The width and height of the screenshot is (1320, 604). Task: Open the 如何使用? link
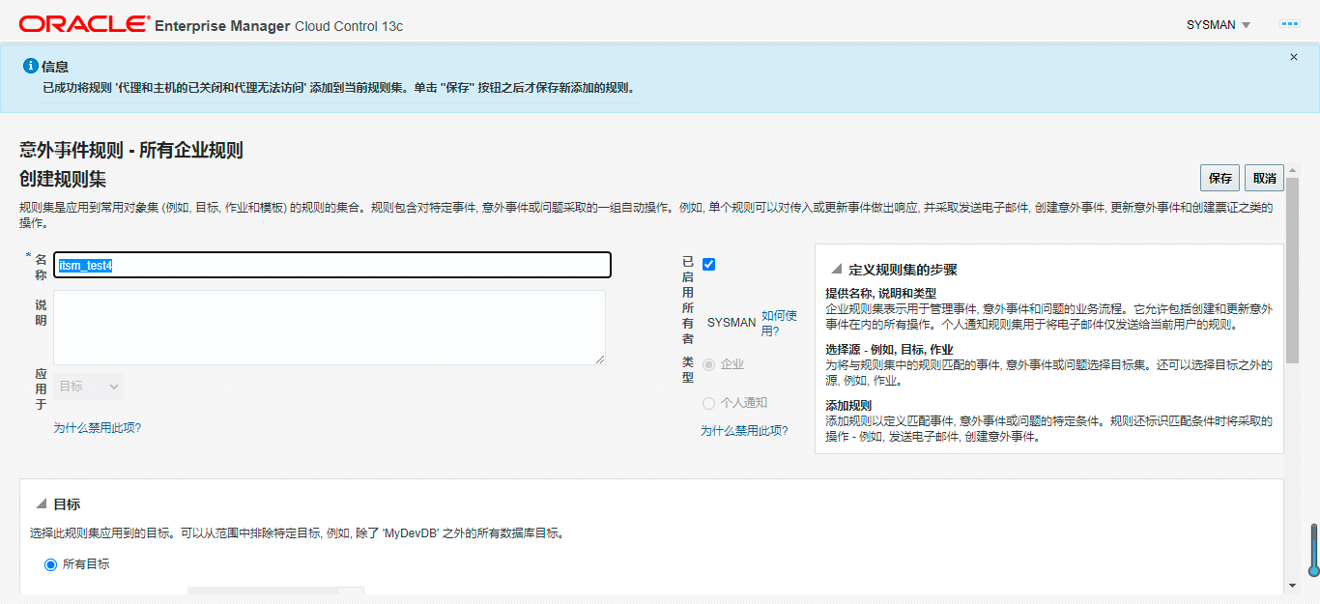(779, 323)
